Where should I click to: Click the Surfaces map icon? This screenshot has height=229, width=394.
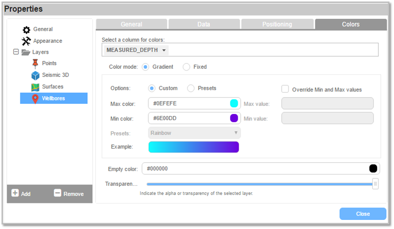click(35, 87)
